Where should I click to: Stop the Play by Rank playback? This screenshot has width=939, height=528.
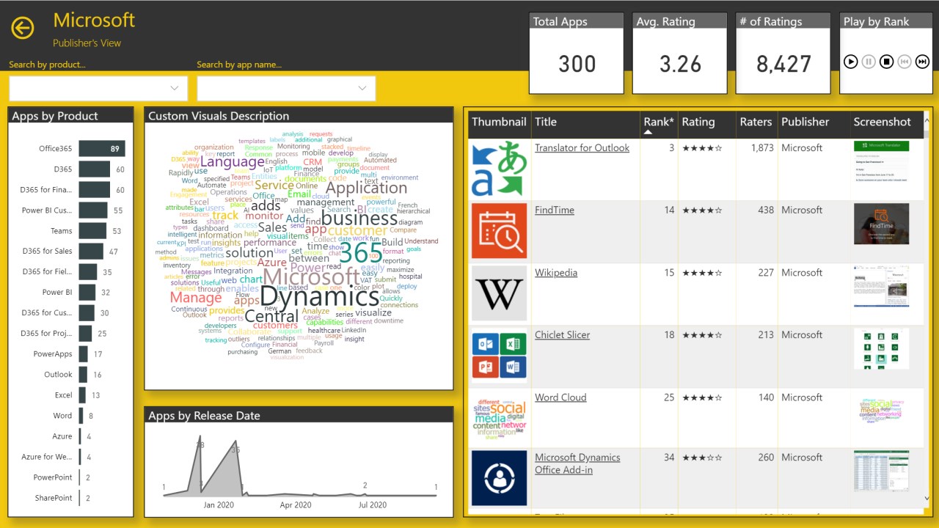(886, 62)
